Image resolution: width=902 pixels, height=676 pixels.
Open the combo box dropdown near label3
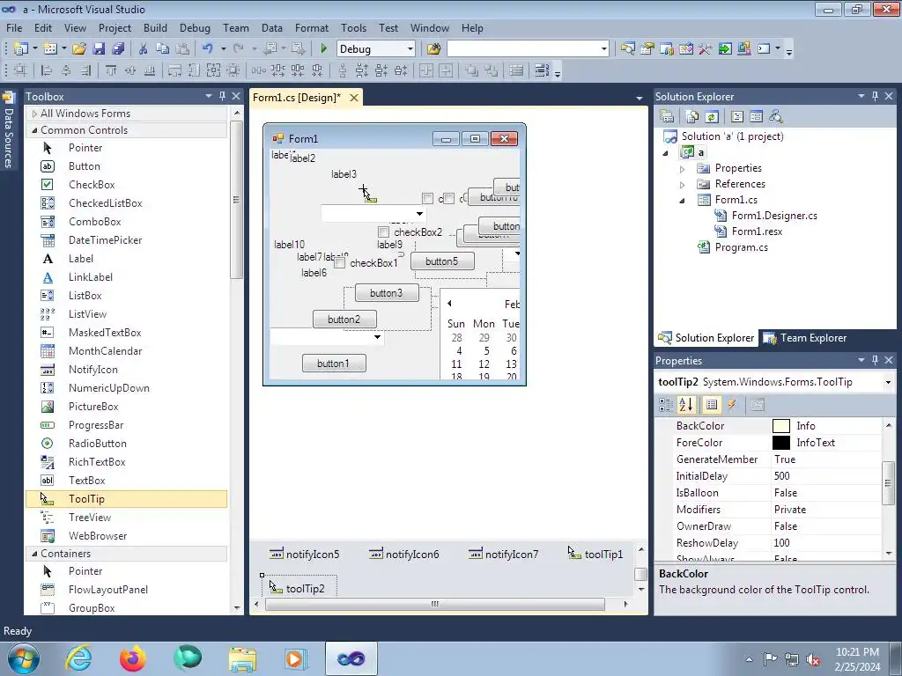pos(419,214)
